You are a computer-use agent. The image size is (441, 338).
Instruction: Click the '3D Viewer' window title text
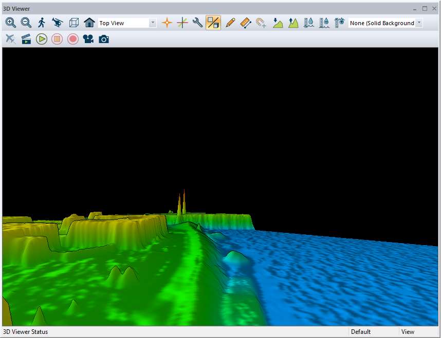16,9
